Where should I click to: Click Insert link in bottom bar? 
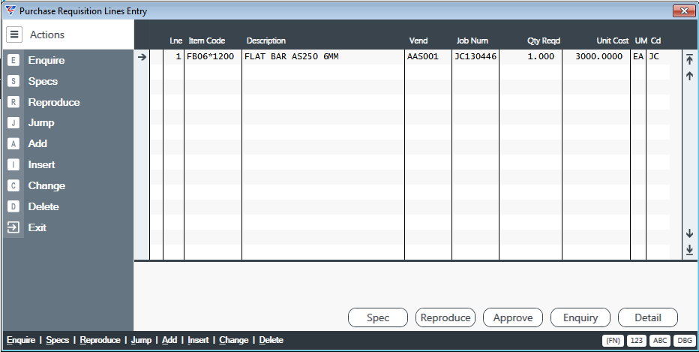click(198, 340)
